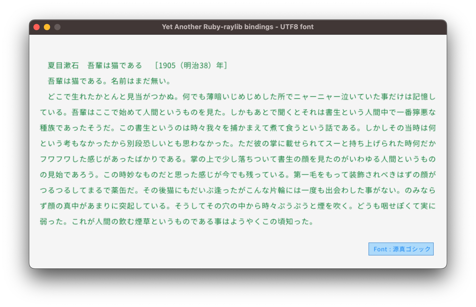
Task: Click the line starting 'ている。吾輩はここで始めて'
Action: 238,112
